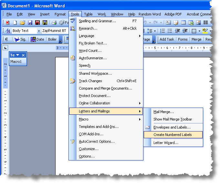Image resolution: width=220 pixels, height=183 pixels.
Task: Expand toolbar options after Boiler
Action: [61, 40]
